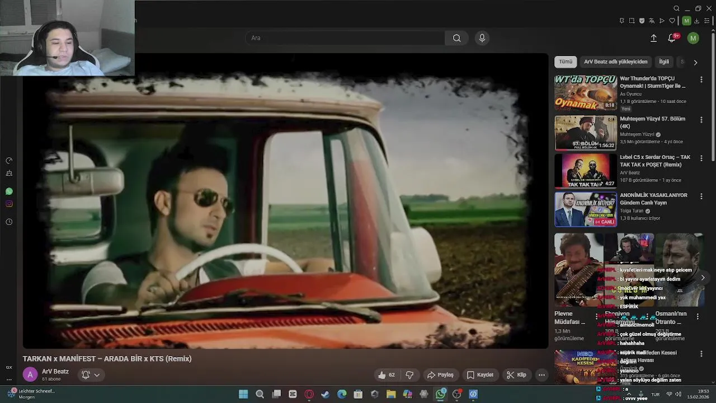
Task: Activate voice search microphone icon
Action: [482, 38]
